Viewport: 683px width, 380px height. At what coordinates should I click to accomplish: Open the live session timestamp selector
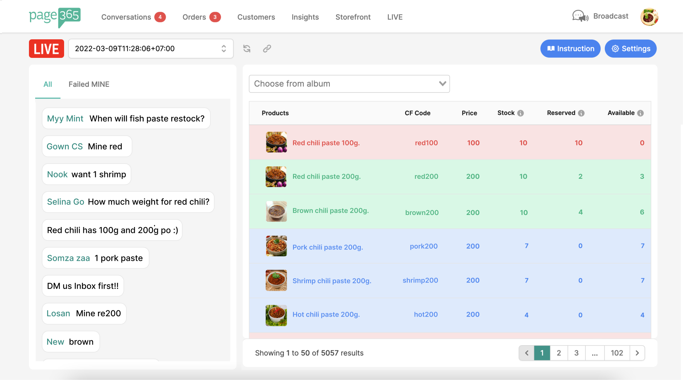[x=151, y=49]
